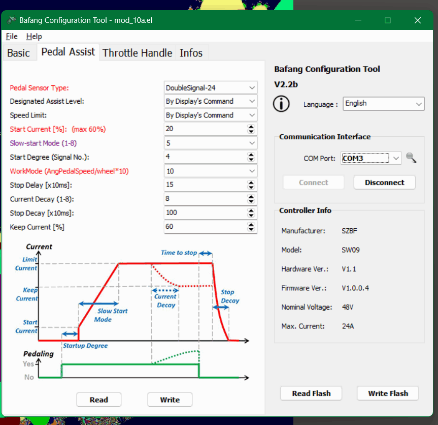Increase Start Degree with up arrow
The height and width of the screenshot is (425, 438).
[251, 155]
